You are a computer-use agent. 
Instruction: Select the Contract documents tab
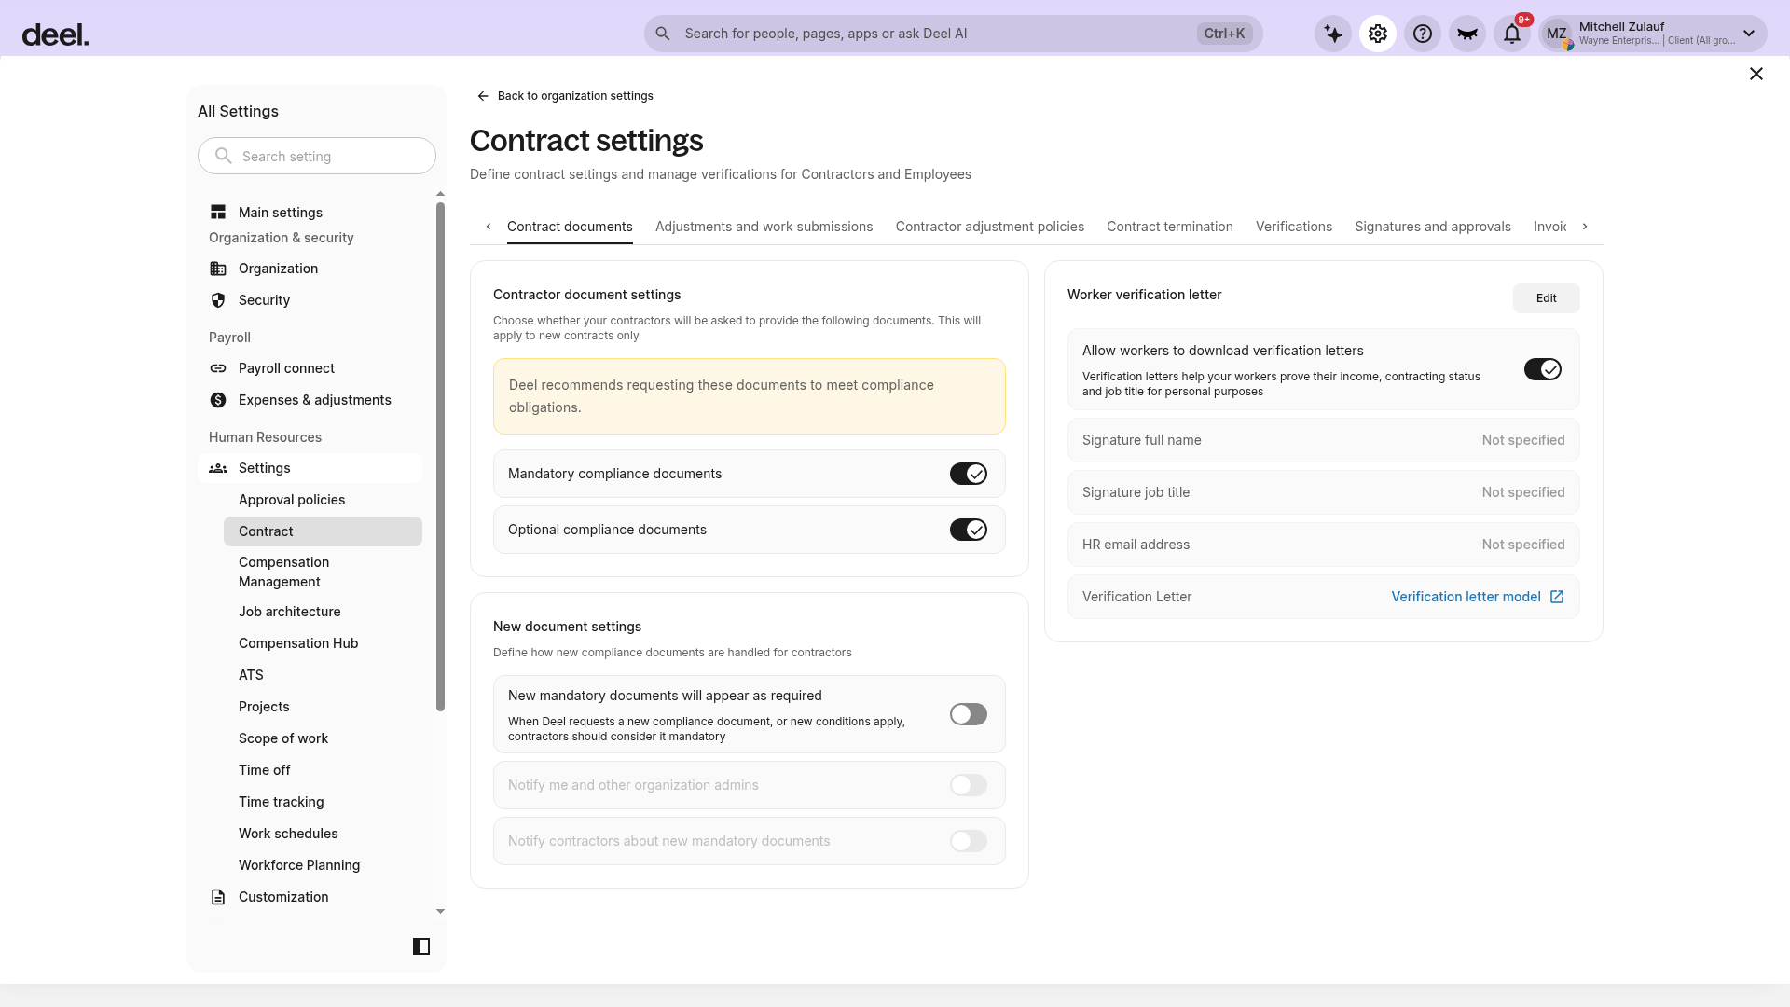570,227
